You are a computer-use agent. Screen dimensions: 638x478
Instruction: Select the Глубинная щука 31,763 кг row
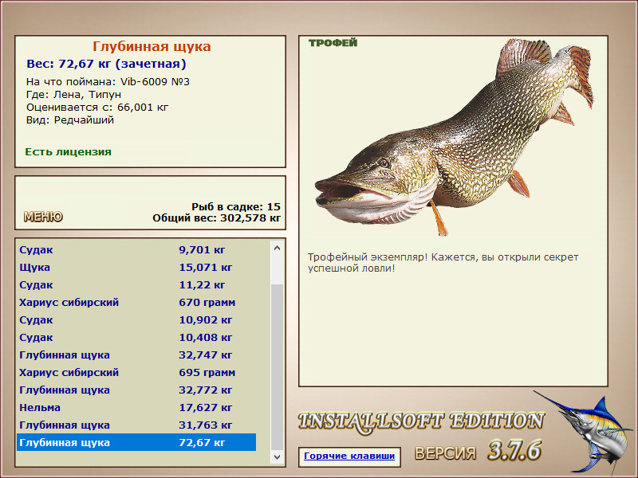[x=136, y=425]
